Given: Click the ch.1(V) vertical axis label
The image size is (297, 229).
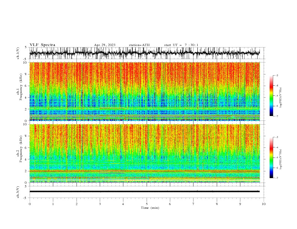Looking at the screenshot, I should click(18, 53).
